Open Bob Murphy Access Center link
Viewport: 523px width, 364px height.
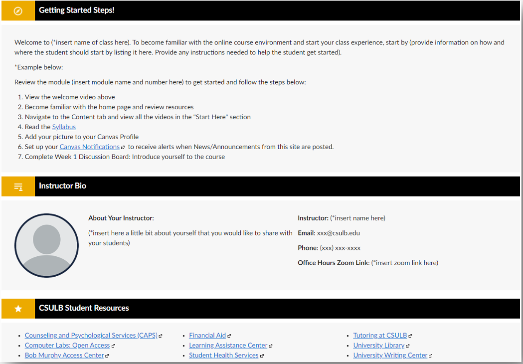(64, 356)
